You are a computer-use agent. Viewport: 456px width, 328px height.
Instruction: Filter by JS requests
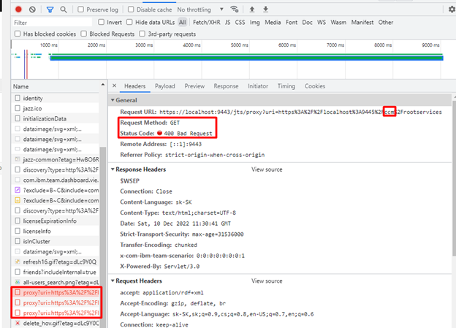tap(228, 22)
